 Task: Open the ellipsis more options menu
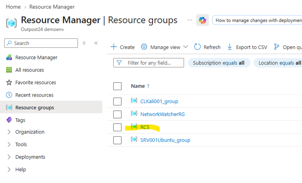(190, 20)
